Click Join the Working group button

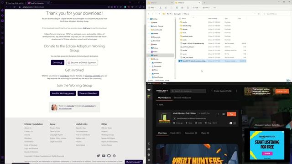63,93
